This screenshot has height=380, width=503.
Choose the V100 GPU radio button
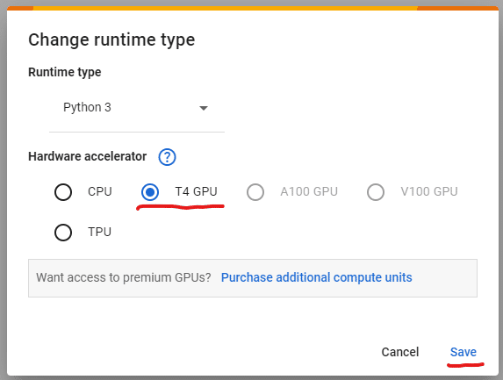376,192
